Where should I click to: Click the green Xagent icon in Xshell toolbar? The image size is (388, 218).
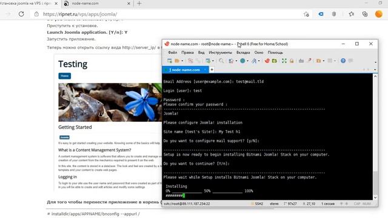pos(275,61)
